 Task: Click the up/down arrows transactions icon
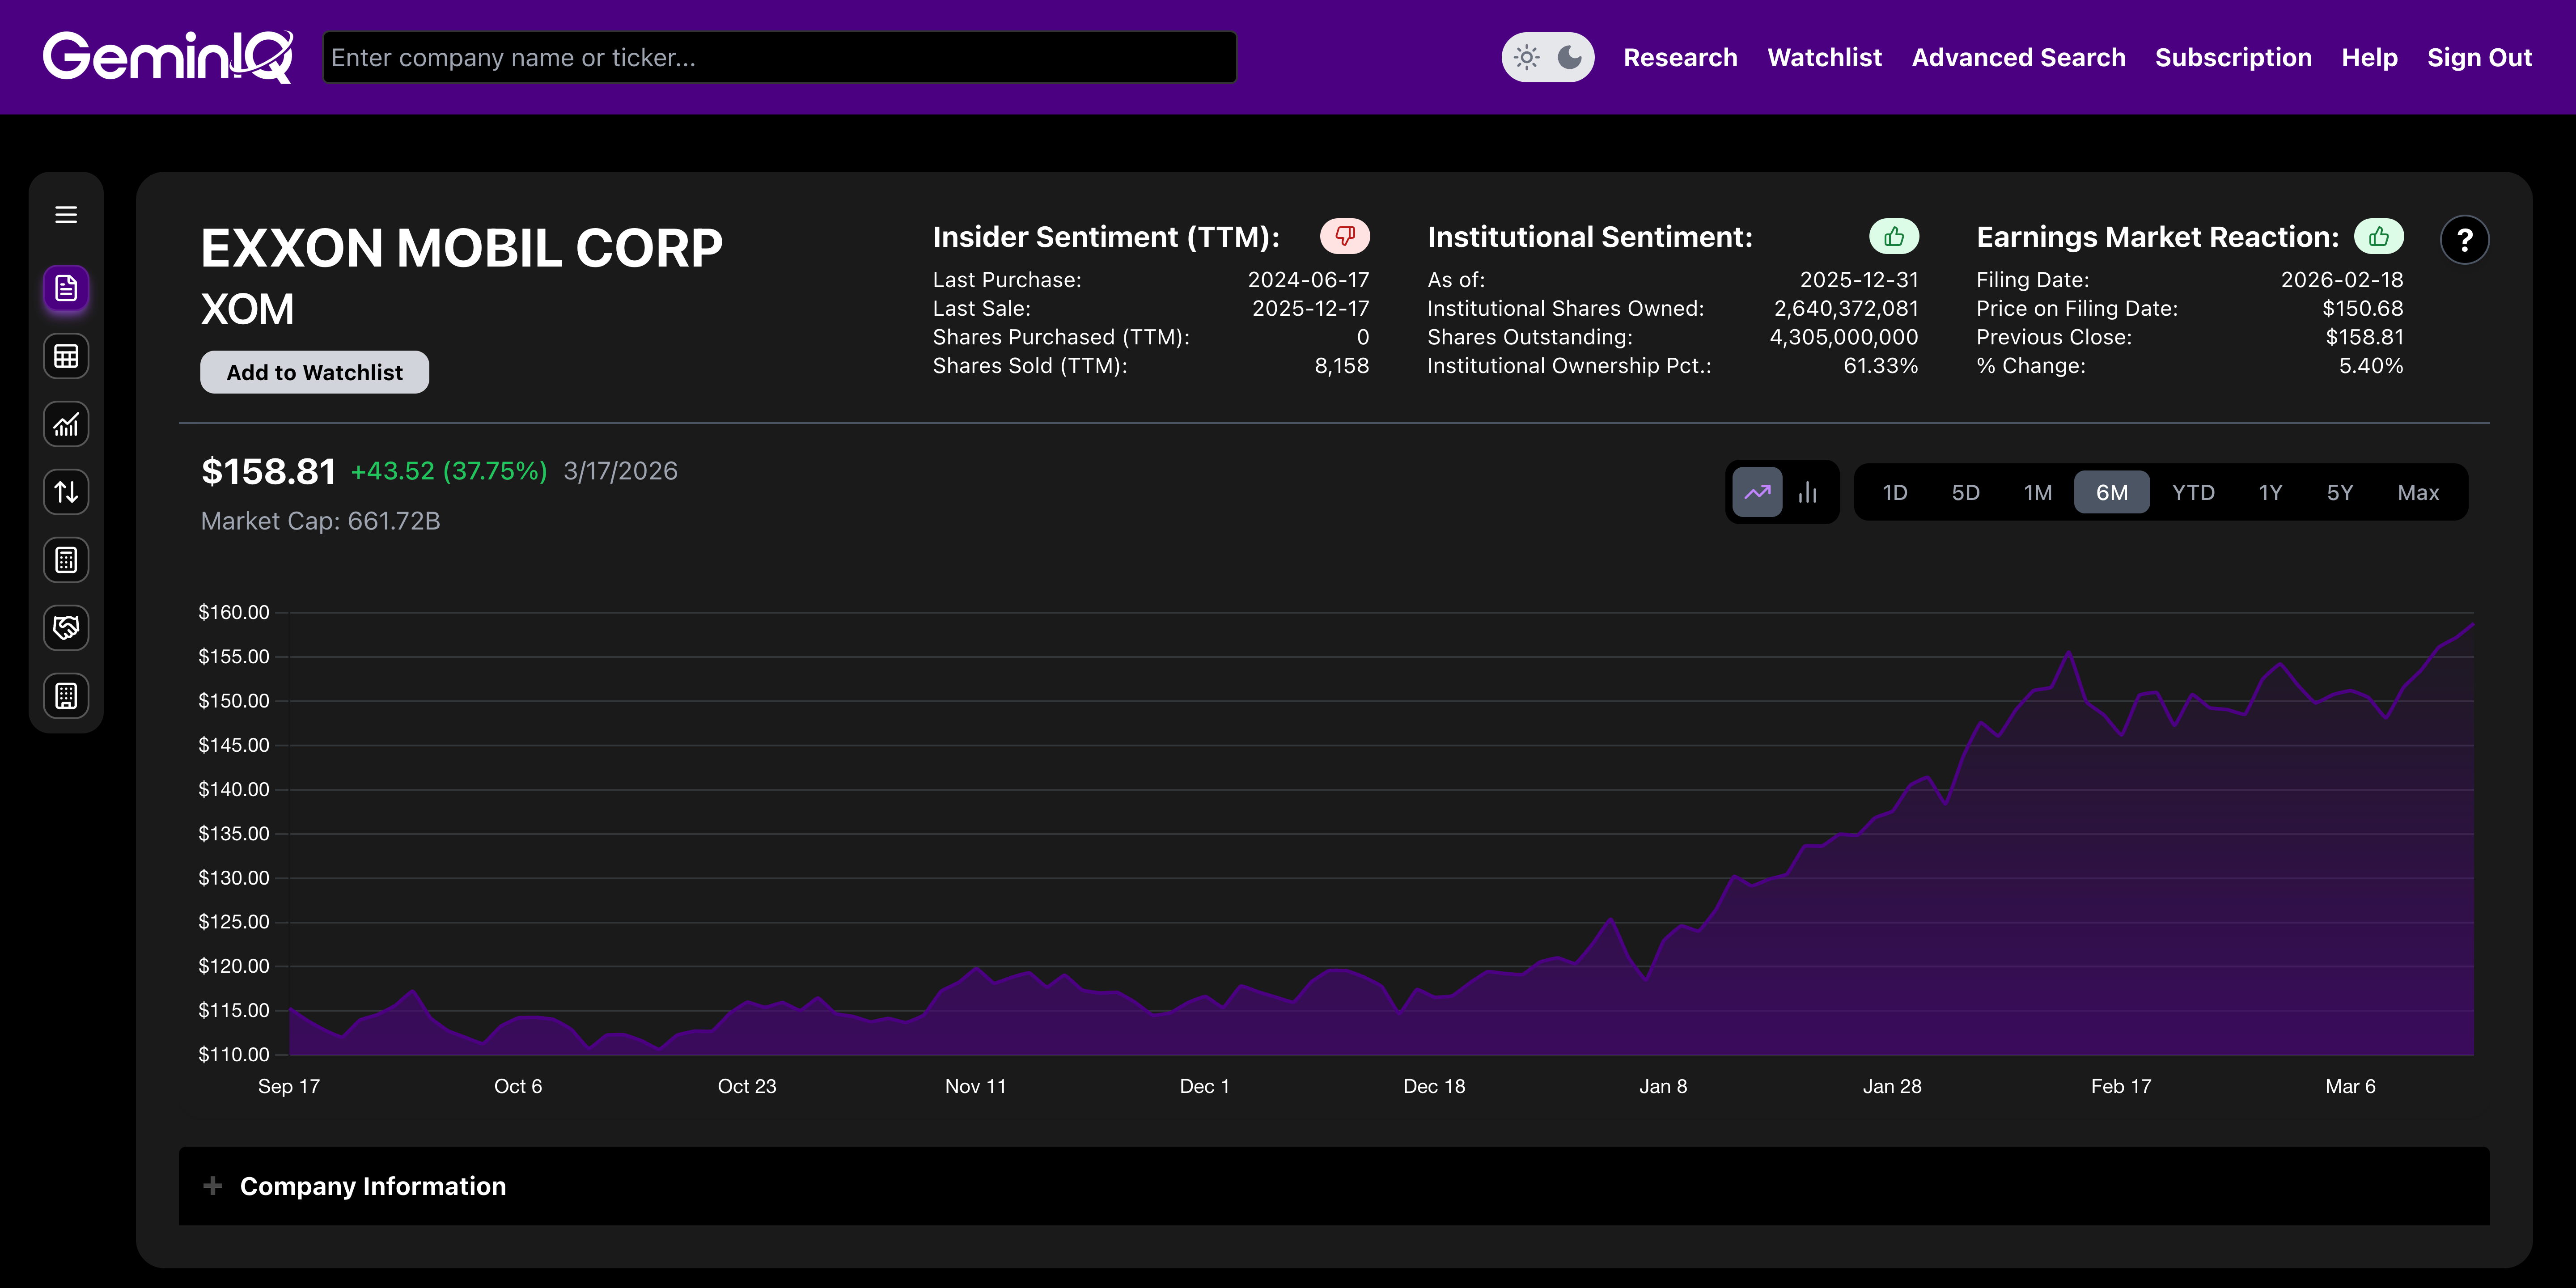(x=66, y=492)
